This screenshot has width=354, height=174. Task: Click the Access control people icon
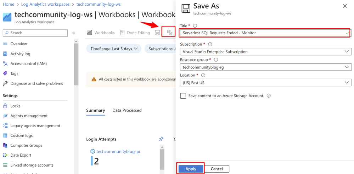5,64
